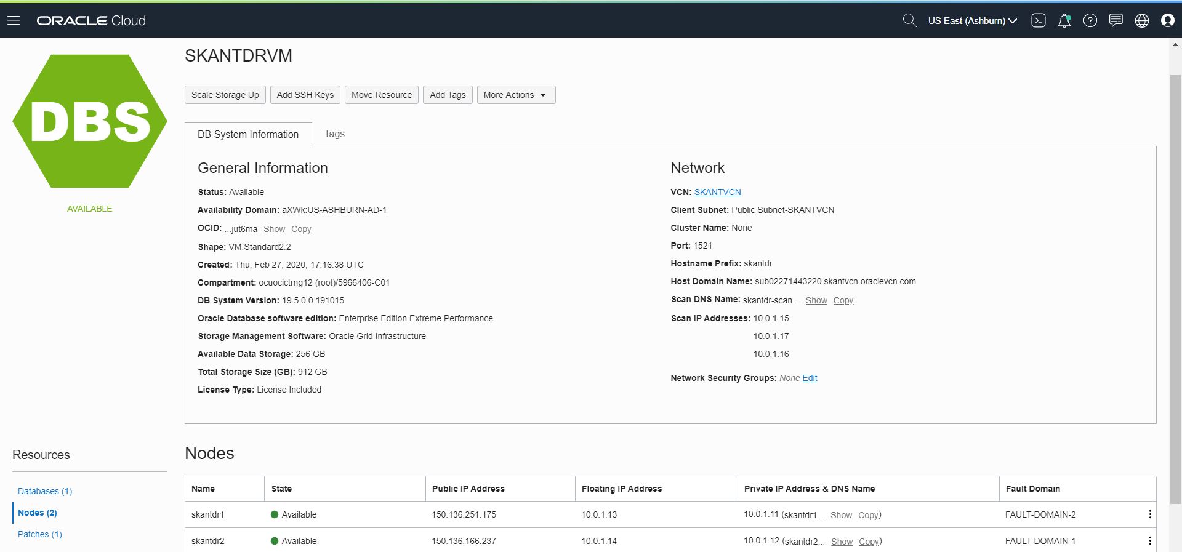Select the skantdr1 node name cell
Image resolution: width=1182 pixels, height=552 pixels.
tap(207, 514)
